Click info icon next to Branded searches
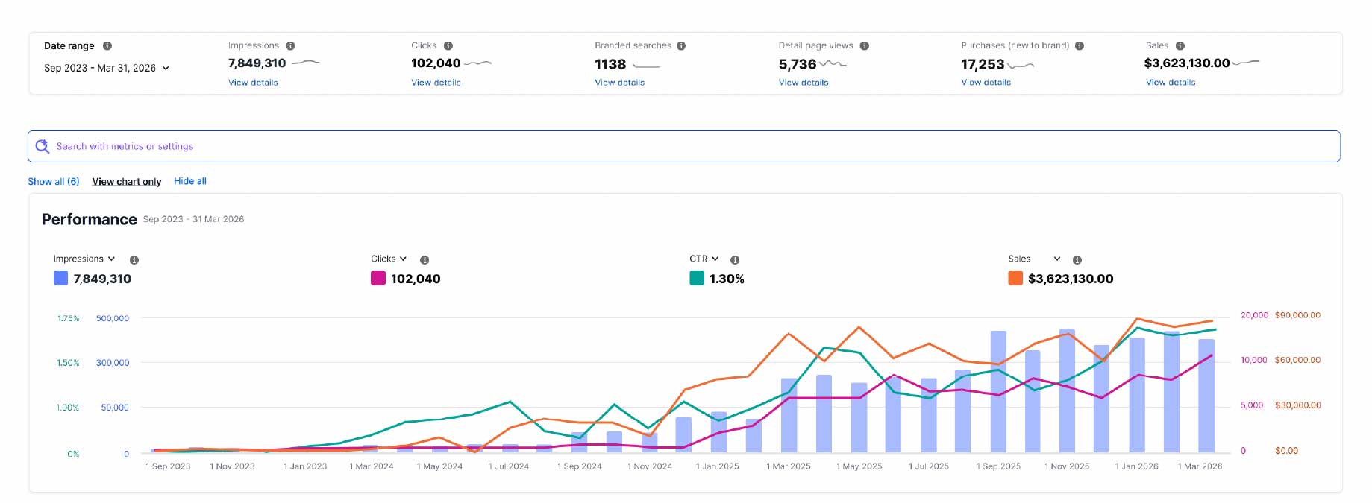 681,46
